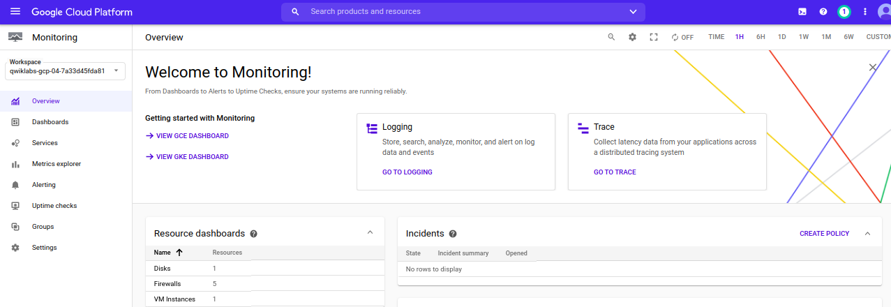Select the 1H time range
The image size is (891, 307).
tap(740, 37)
